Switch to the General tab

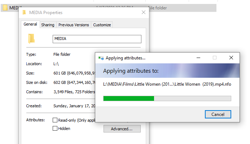(x=30, y=24)
